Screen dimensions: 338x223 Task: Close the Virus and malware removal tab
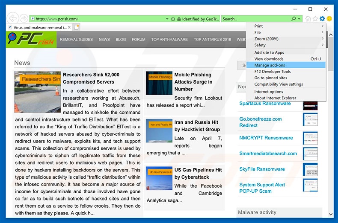pos(69,27)
